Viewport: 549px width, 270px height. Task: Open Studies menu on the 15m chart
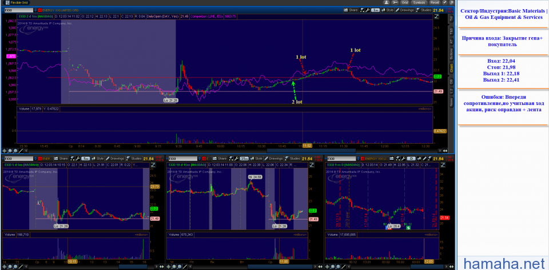[x=292, y=159]
